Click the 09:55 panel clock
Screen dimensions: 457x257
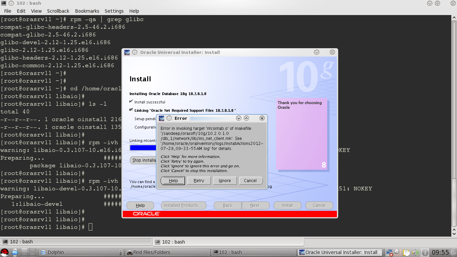[x=440, y=252]
